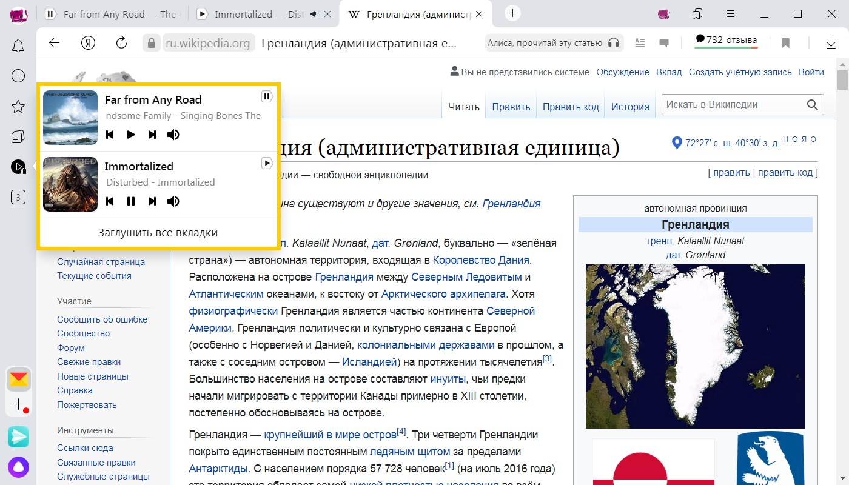The height and width of the screenshot is (485, 849).
Task: Click the play badge on Immortalized card
Action: (x=267, y=163)
